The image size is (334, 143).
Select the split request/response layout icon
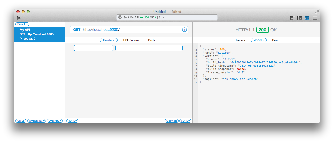click(307, 18)
